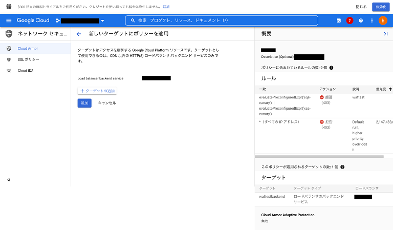Open help icon next to rule count
Image resolution: width=393 pixels, height=230 pixels.
[332, 68]
